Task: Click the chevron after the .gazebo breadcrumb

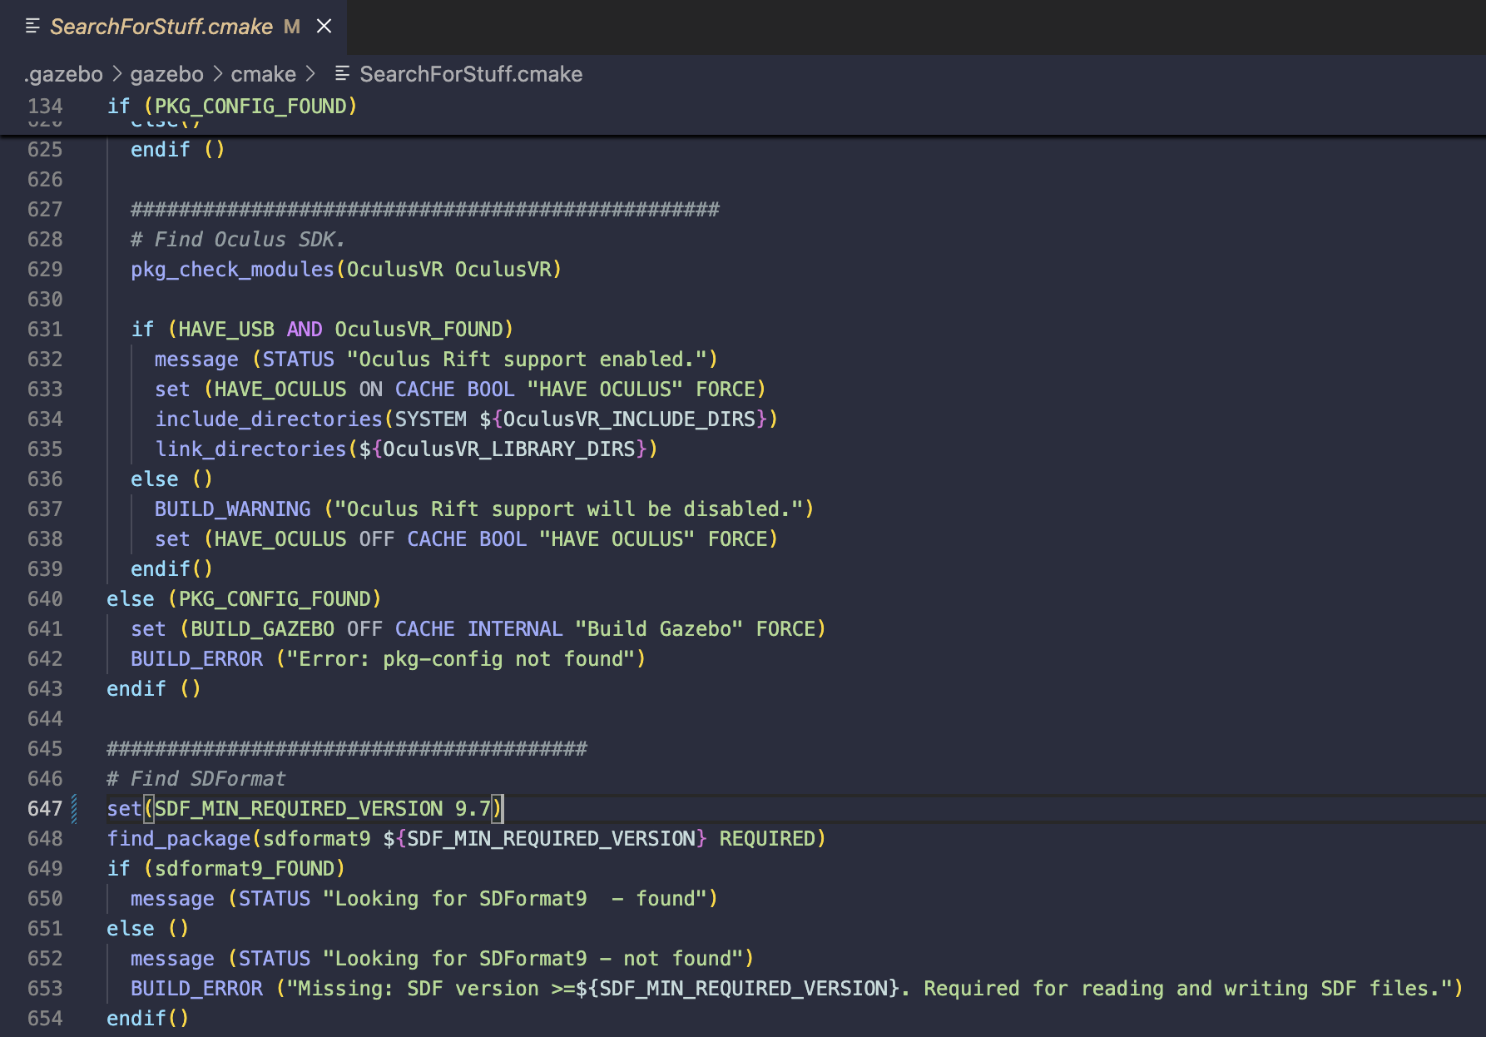Action: (116, 74)
